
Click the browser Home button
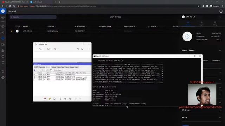14,6
